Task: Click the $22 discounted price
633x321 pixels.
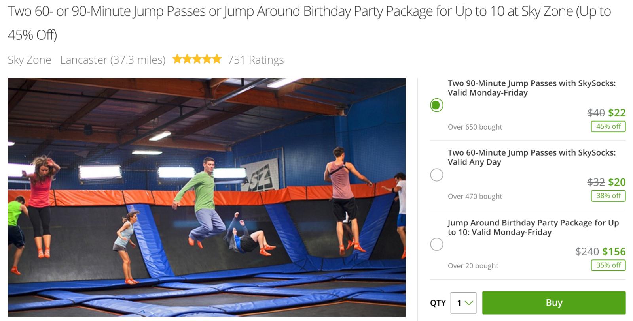Action: [x=617, y=113]
